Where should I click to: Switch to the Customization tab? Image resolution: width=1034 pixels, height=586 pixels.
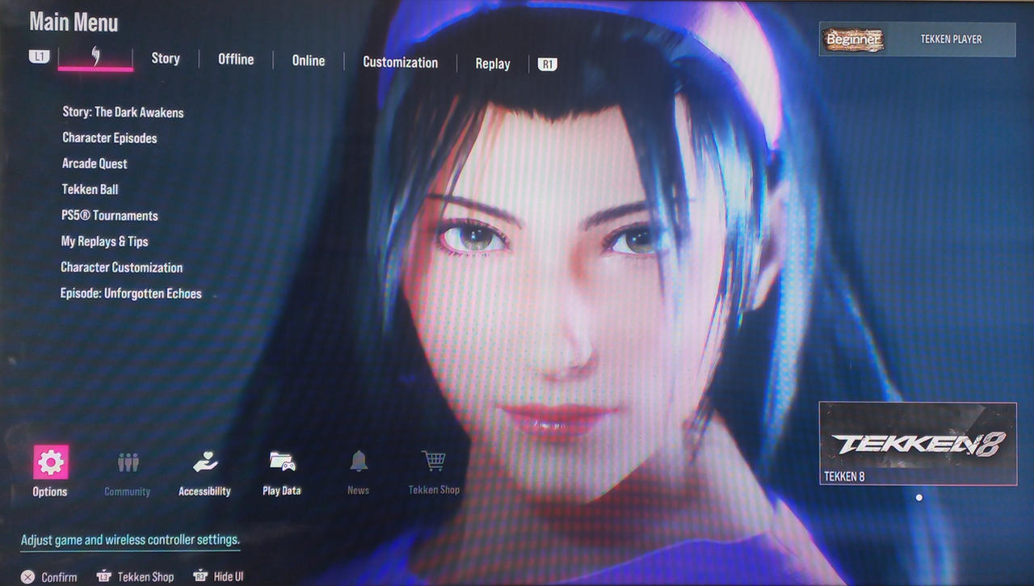point(401,62)
